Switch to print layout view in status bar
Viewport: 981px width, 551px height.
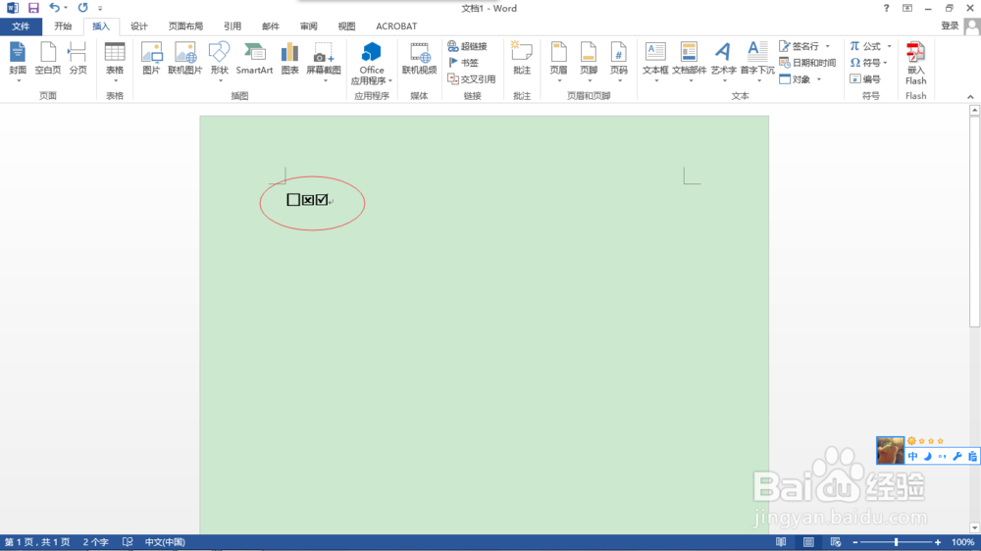pos(808,542)
